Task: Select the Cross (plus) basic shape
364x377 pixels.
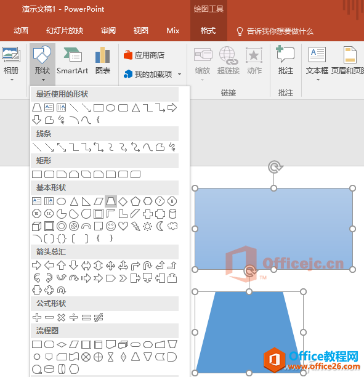Action: [x=148, y=214]
